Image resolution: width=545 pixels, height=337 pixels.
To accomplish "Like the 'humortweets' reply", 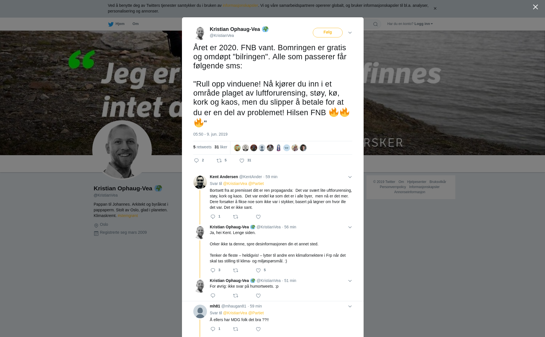I will pos(258,296).
